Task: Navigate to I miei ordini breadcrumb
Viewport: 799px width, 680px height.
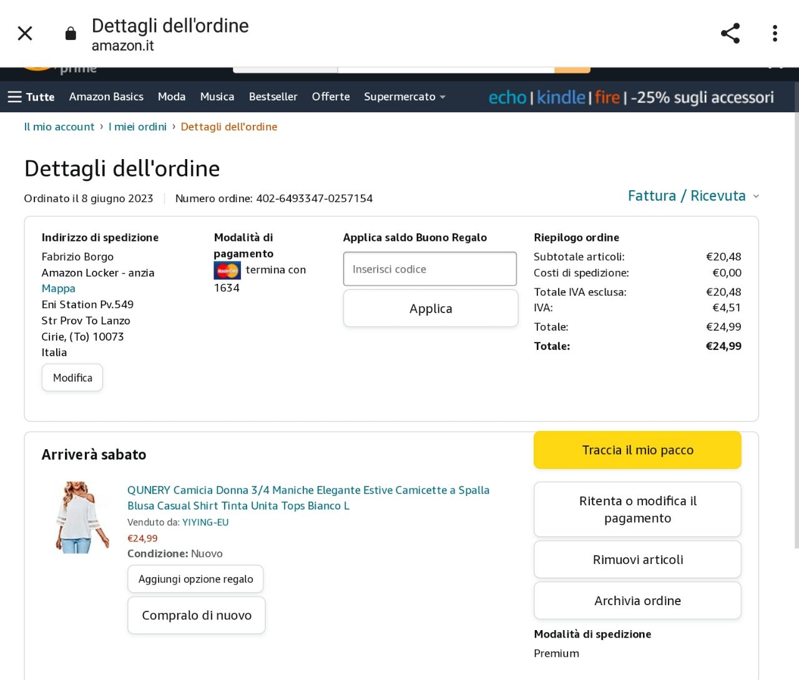Action: pos(137,127)
